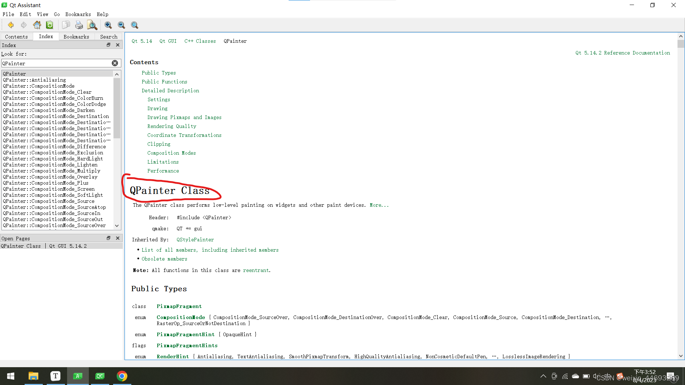The image size is (685, 385).
Task: Show hidden tray icons chevron
Action: click(x=543, y=376)
